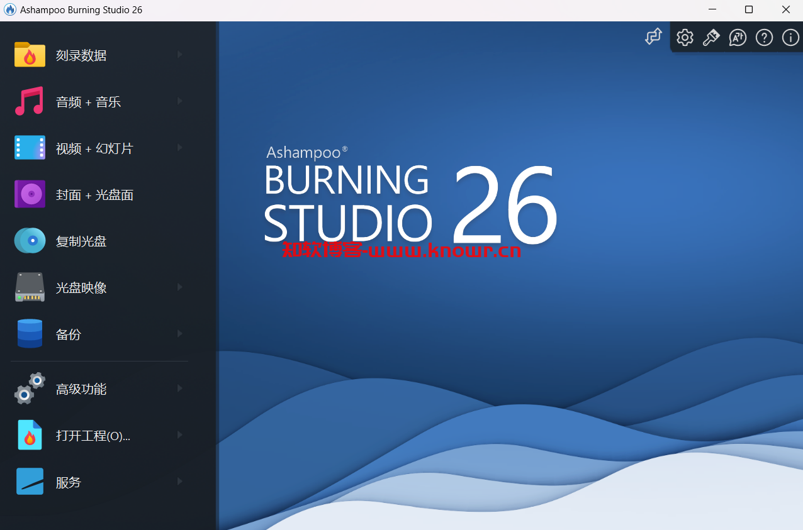Image resolution: width=803 pixels, height=530 pixels.
Task: Expand the 打开工程(O)... submenu arrow
Action: (x=179, y=435)
